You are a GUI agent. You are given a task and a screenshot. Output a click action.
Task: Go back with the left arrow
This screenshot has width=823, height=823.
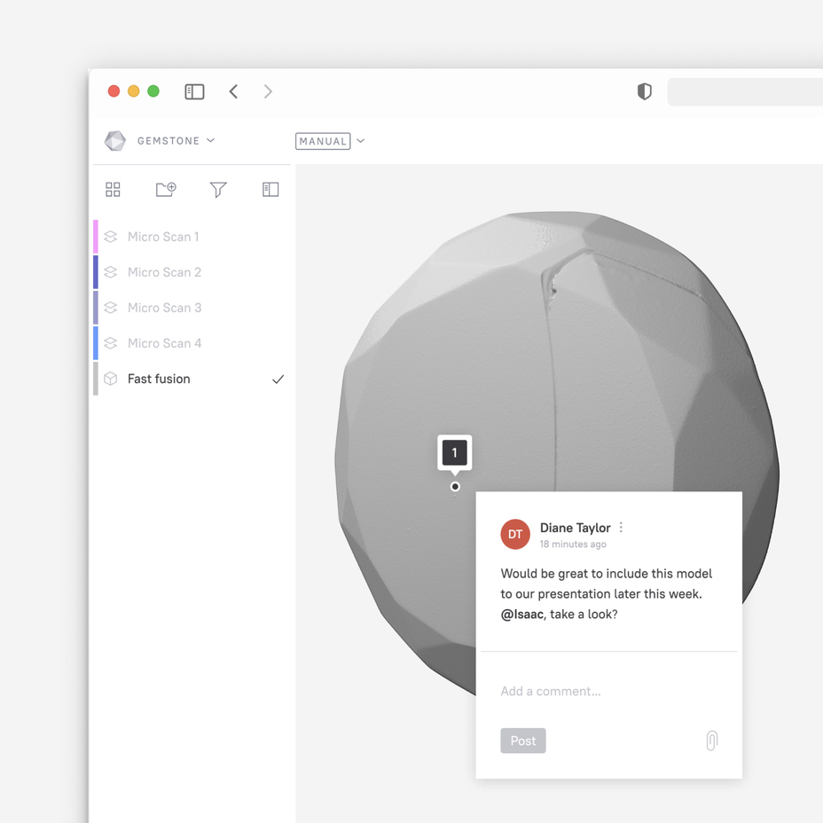pyautogui.click(x=233, y=91)
